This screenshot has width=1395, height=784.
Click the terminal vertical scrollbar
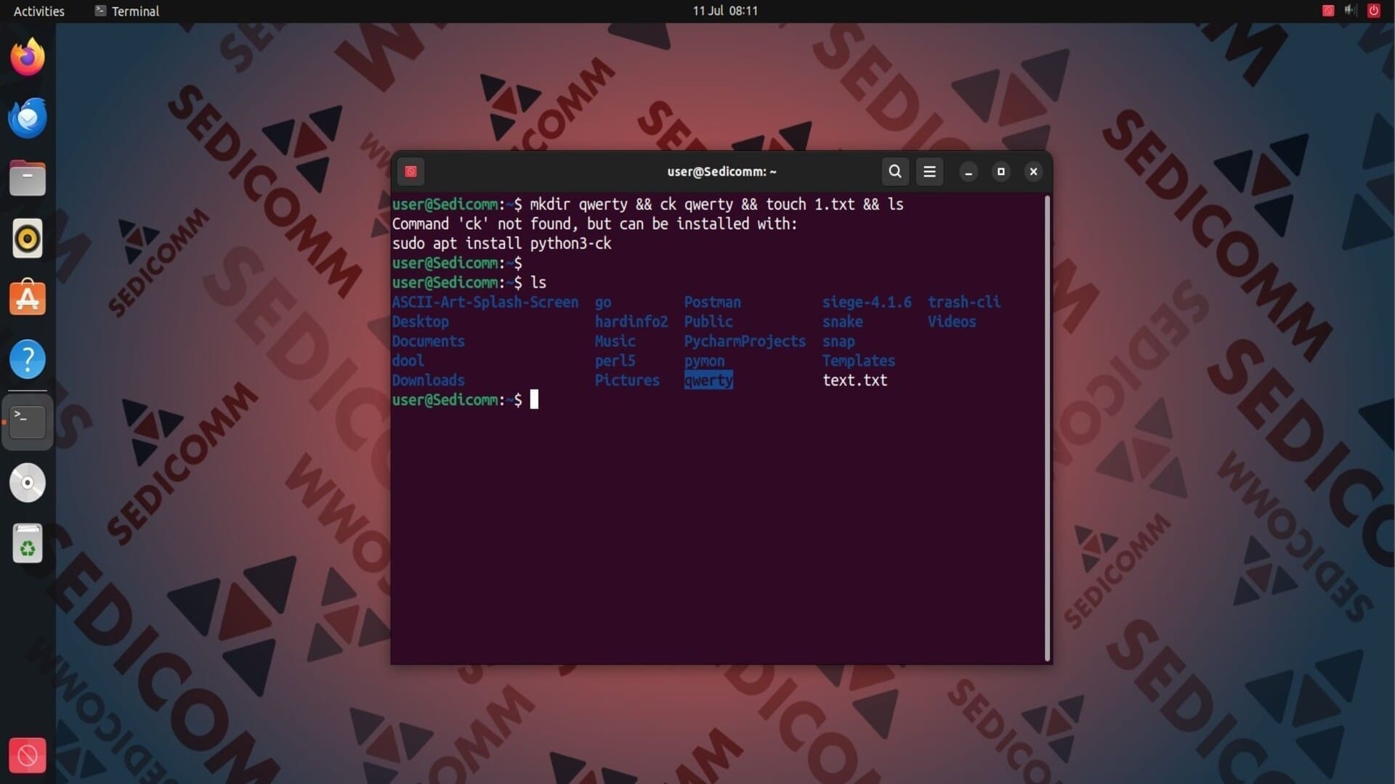1047,428
